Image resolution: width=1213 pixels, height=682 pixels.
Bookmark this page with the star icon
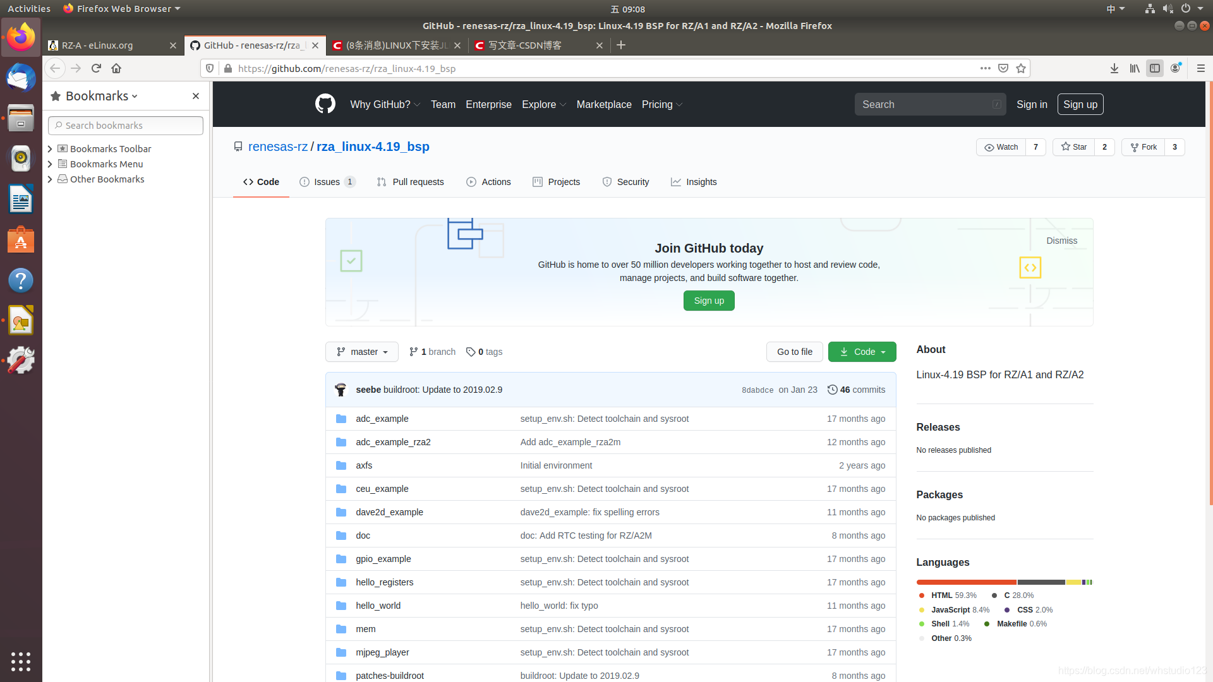pyautogui.click(x=1021, y=68)
